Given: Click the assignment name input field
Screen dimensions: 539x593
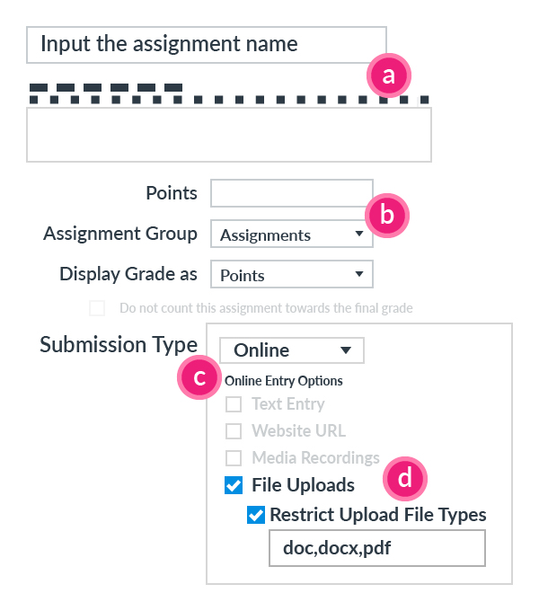Looking at the screenshot, I should coord(206,44).
